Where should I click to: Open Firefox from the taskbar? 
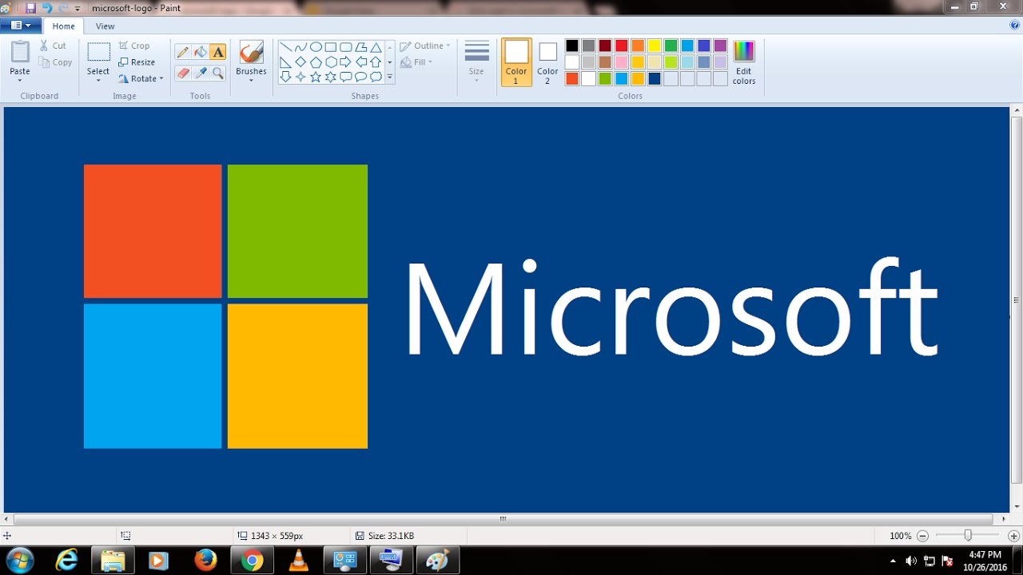pos(205,561)
